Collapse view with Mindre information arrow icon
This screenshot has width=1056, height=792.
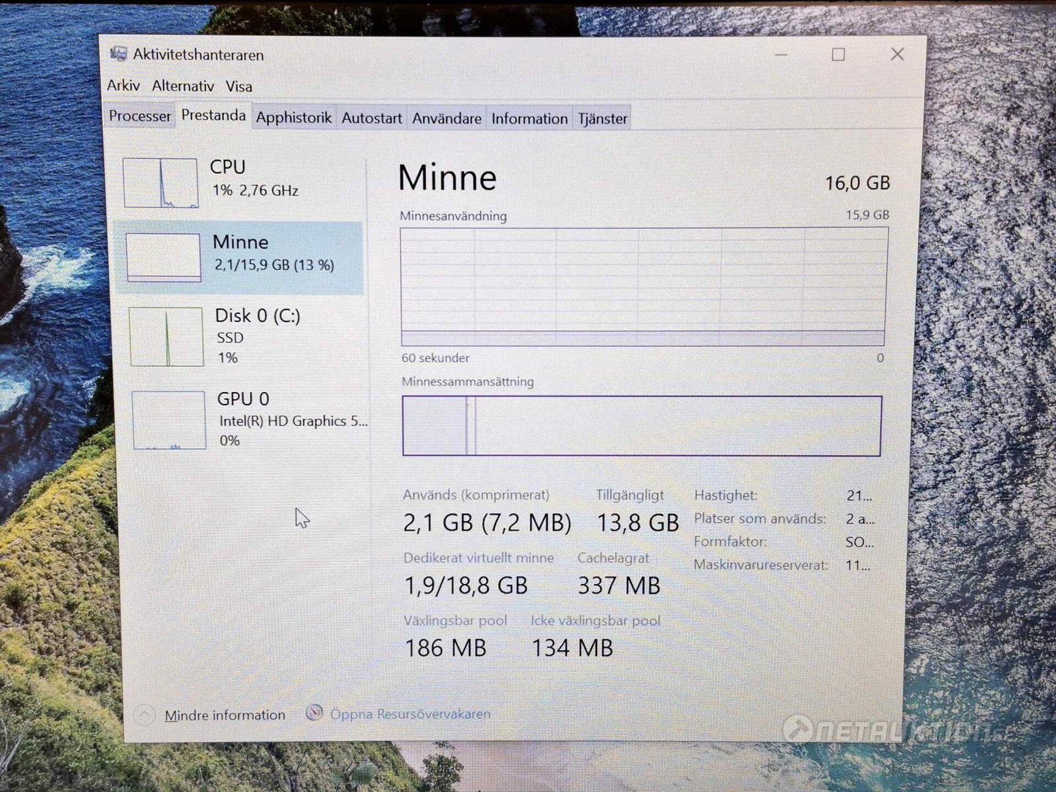[144, 715]
